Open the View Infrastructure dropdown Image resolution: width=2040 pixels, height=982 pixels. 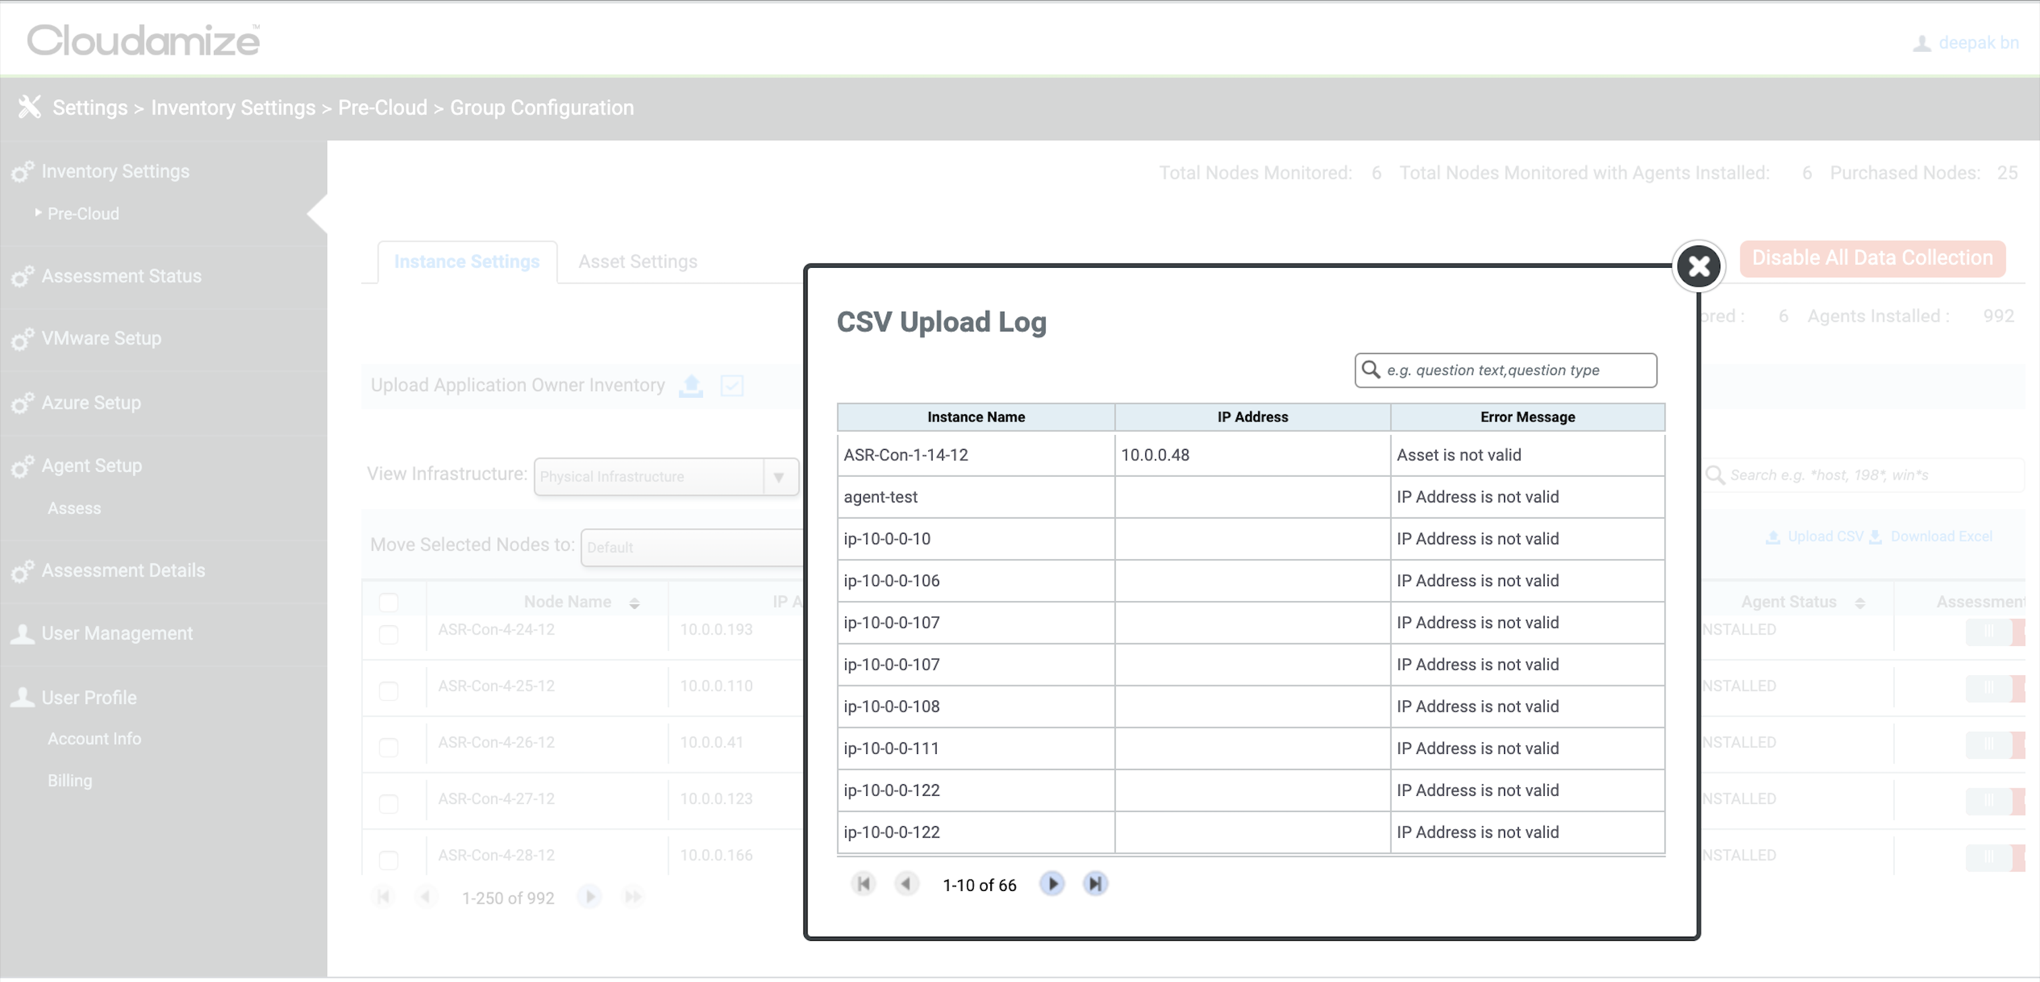666,477
